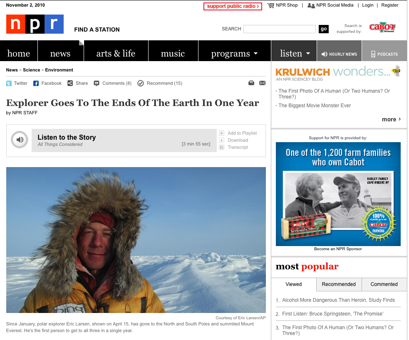Switch to the Commented tab
This screenshot has height=340, width=409.
click(x=384, y=284)
